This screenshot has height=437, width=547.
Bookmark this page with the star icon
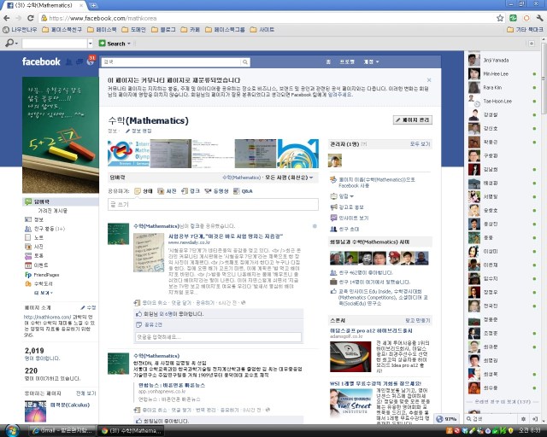(499, 17)
